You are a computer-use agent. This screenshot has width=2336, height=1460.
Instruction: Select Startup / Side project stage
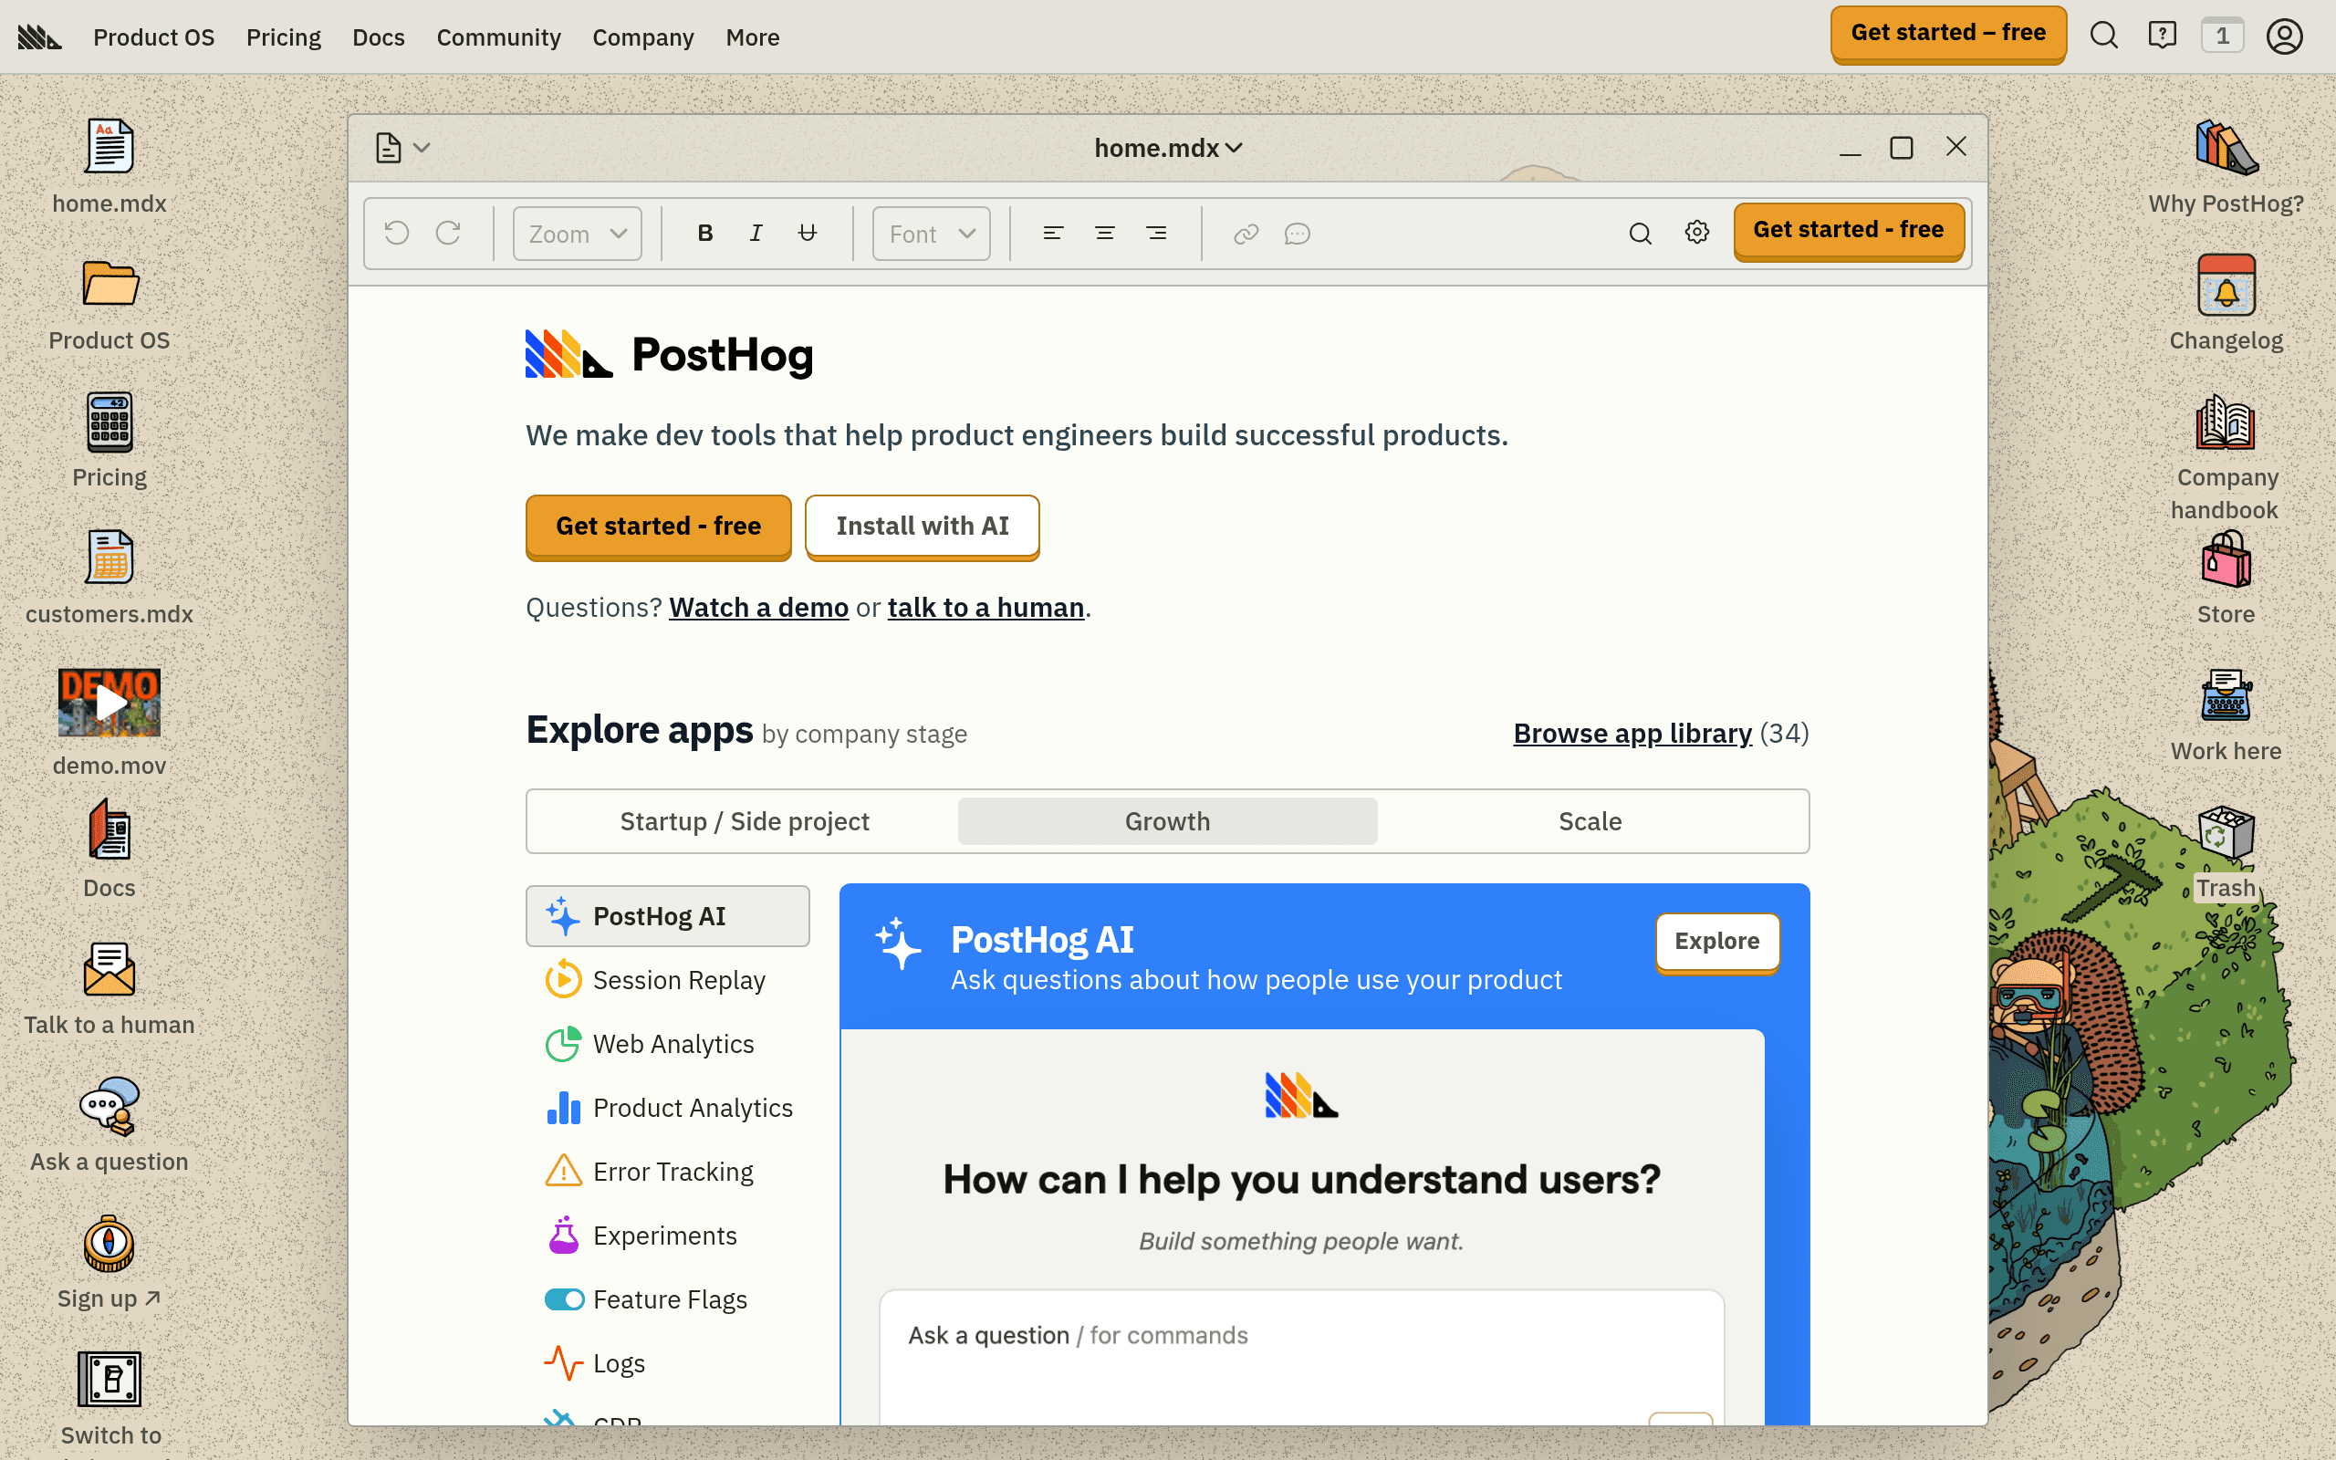(745, 820)
